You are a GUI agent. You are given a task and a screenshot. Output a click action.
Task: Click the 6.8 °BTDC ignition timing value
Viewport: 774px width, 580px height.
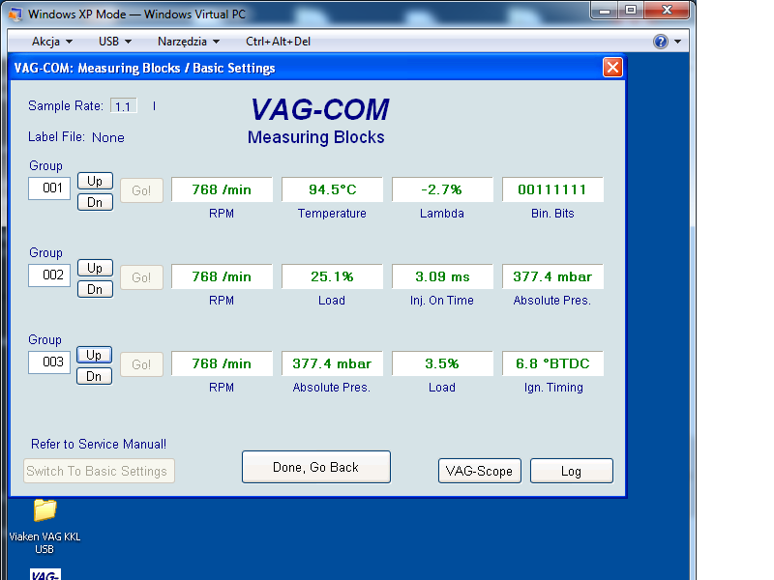[552, 363]
